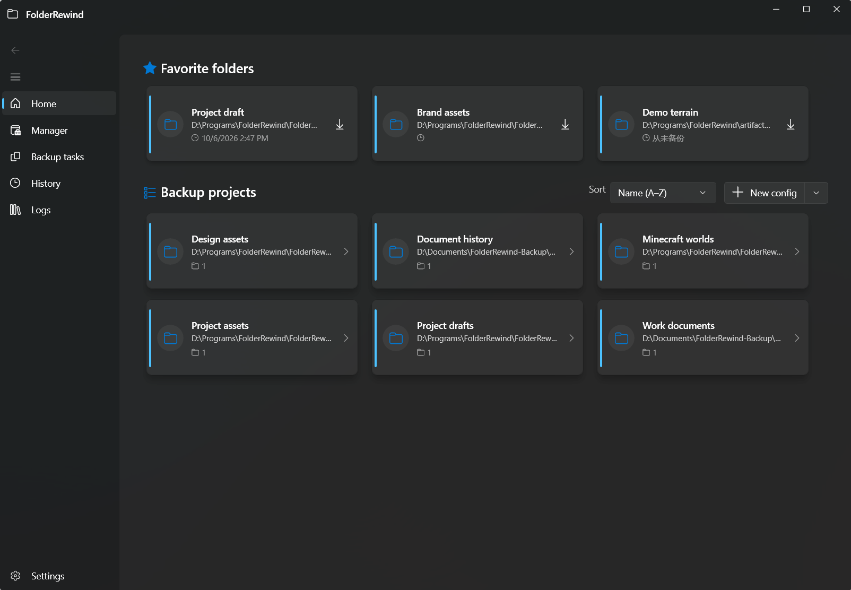Click the folder icon of Work documents
This screenshot has width=851, height=590.
click(622, 338)
